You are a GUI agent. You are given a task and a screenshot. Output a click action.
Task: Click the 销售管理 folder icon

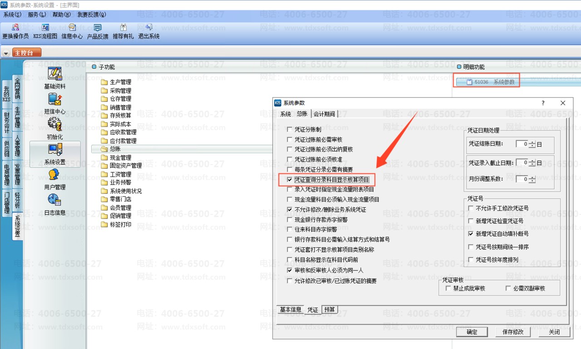[104, 107]
